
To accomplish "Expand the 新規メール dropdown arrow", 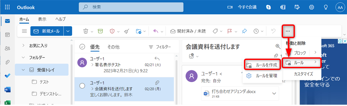I will coord(68,31).
